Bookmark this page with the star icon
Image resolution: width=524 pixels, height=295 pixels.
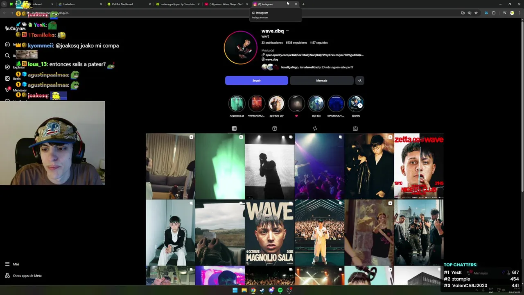tap(476, 13)
